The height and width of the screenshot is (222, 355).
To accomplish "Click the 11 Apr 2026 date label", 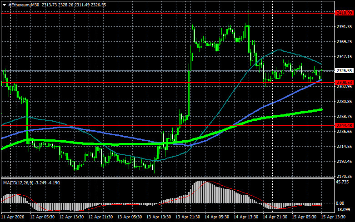I will pos(13,217).
